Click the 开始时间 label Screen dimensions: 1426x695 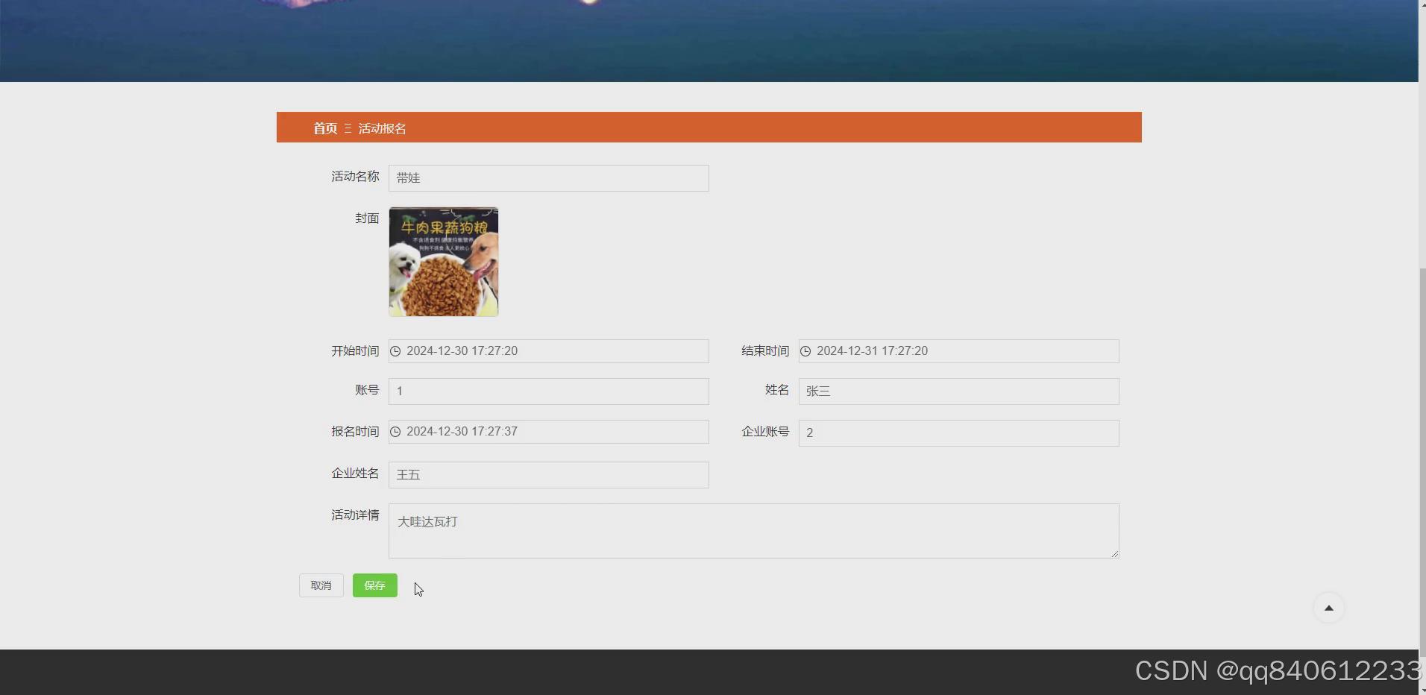click(355, 351)
